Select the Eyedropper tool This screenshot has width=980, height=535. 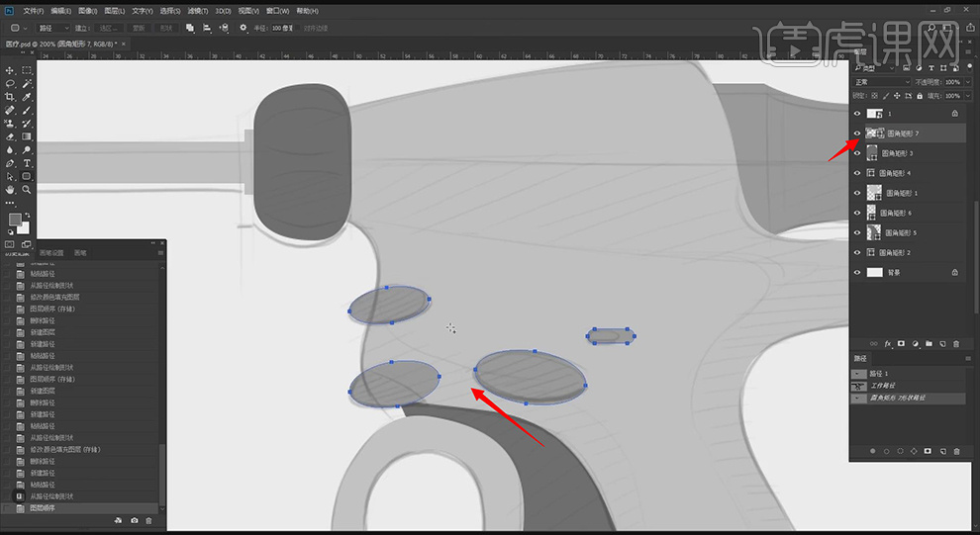point(27,97)
